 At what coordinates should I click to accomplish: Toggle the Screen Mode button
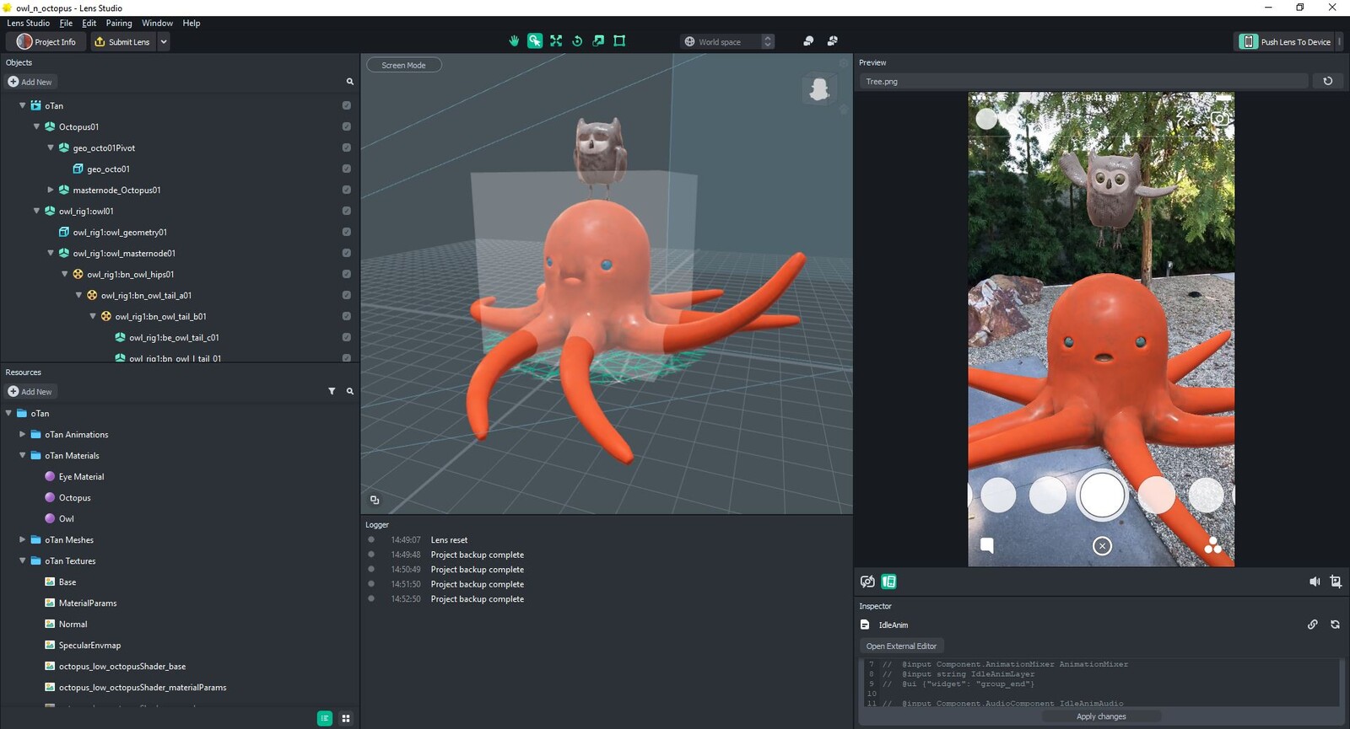coord(403,65)
